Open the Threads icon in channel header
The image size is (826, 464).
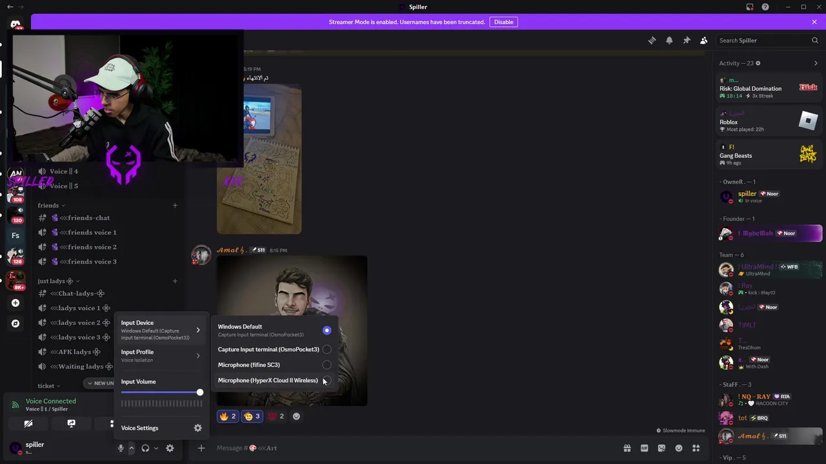[652, 40]
